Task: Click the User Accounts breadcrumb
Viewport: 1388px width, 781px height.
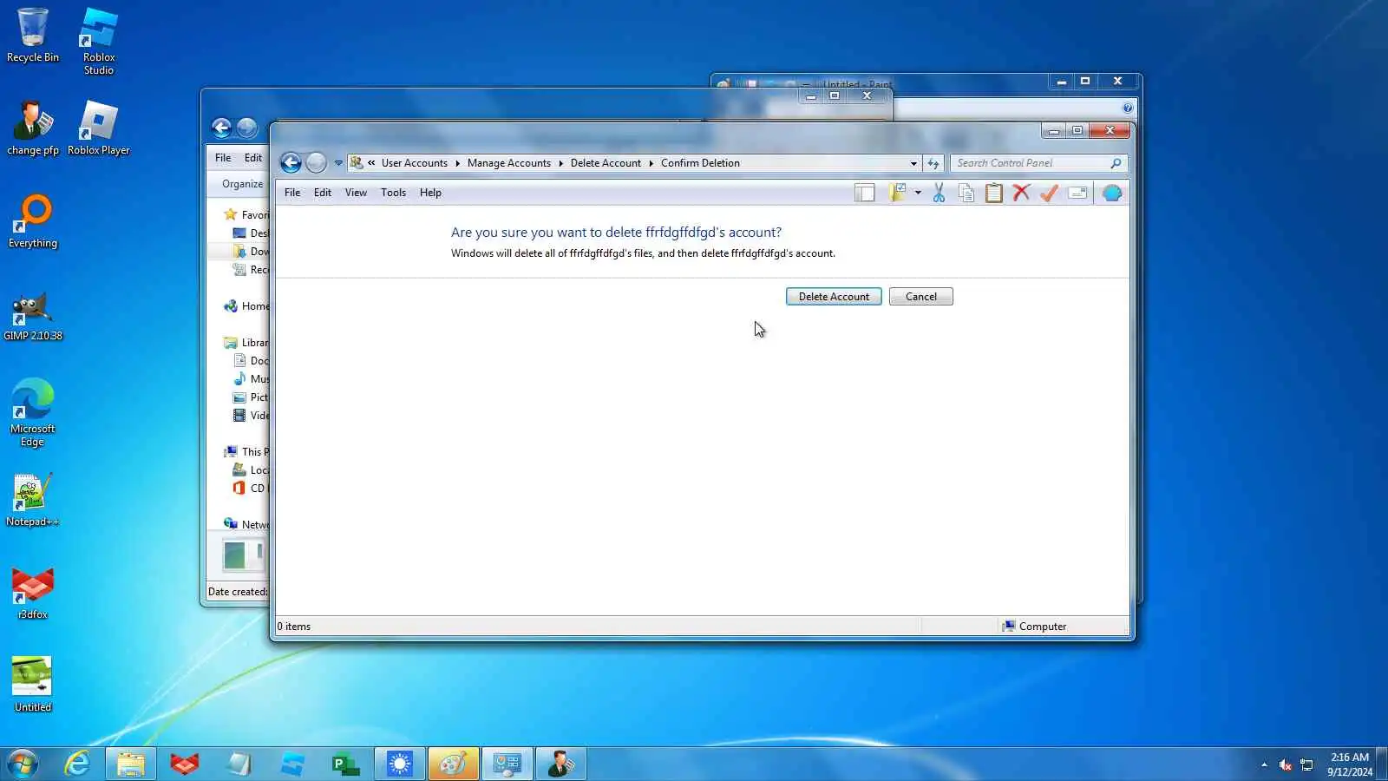Action: (415, 163)
